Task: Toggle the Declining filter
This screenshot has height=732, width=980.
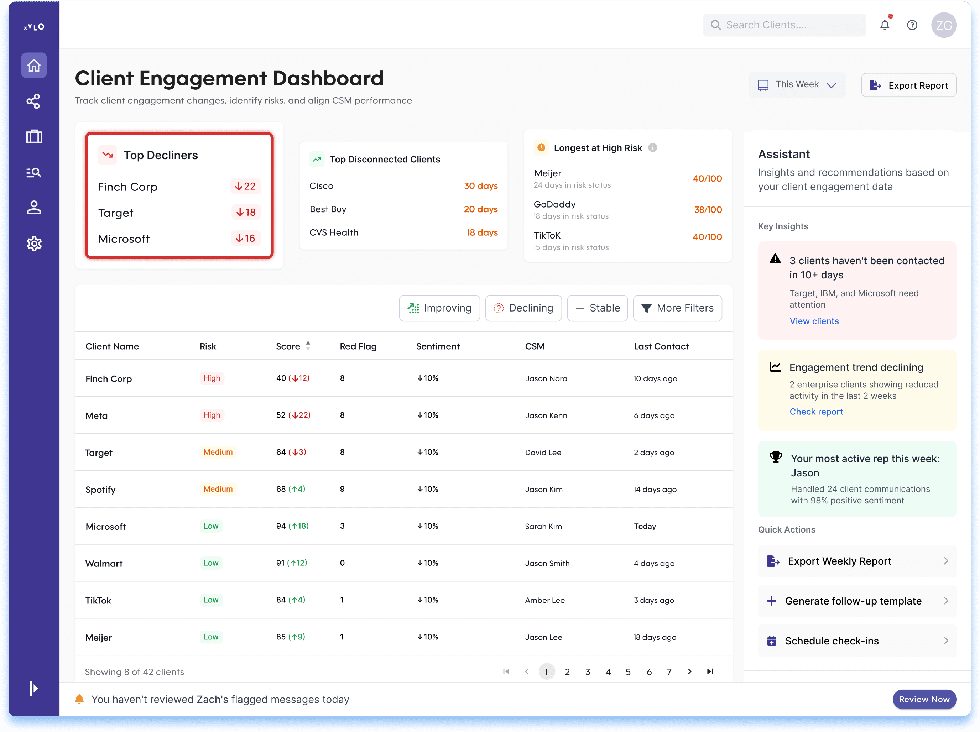Action: pos(523,308)
